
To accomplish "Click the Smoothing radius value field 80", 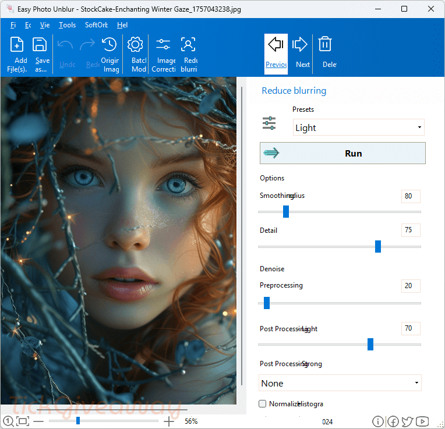I will 411,196.
